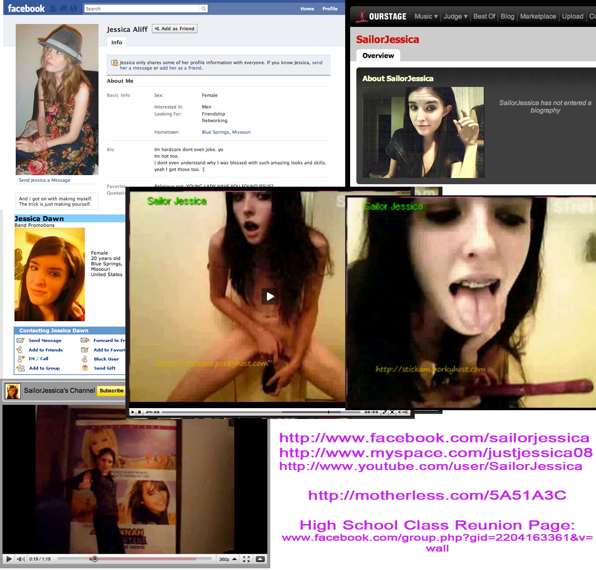Image resolution: width=596 pixels, height=570 pixels.
Task: Click the middle video player's volume control
Action: 403,412
